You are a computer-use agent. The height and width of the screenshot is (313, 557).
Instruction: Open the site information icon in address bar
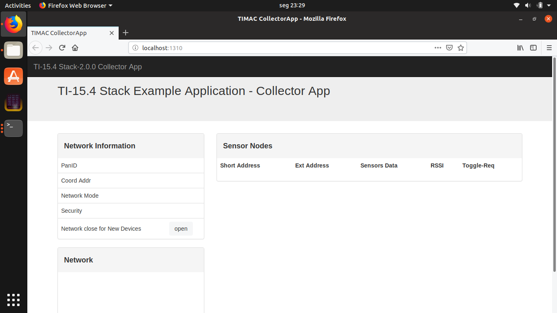[135, 48]
